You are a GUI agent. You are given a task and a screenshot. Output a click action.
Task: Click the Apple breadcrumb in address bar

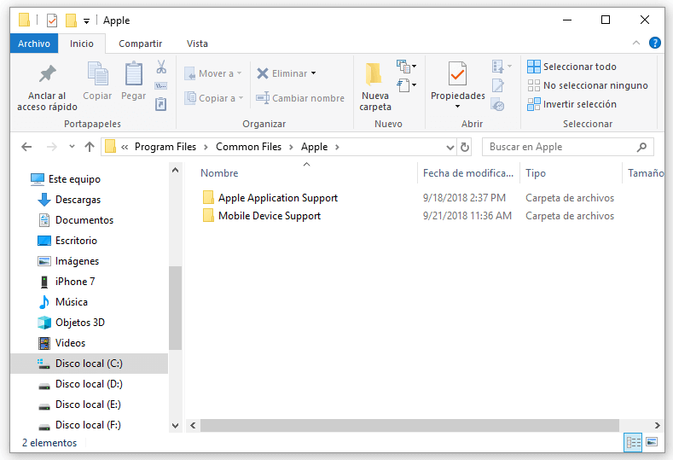[x=314, y=147]
